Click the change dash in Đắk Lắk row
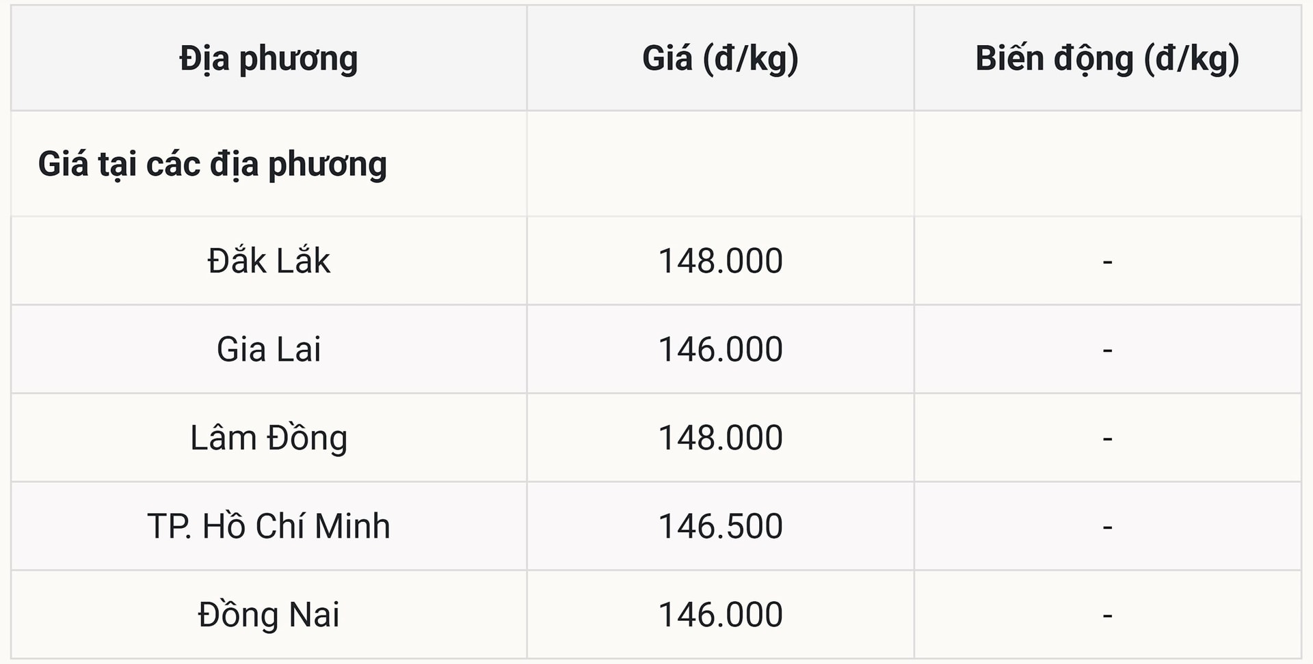 tap(1107, 261)
